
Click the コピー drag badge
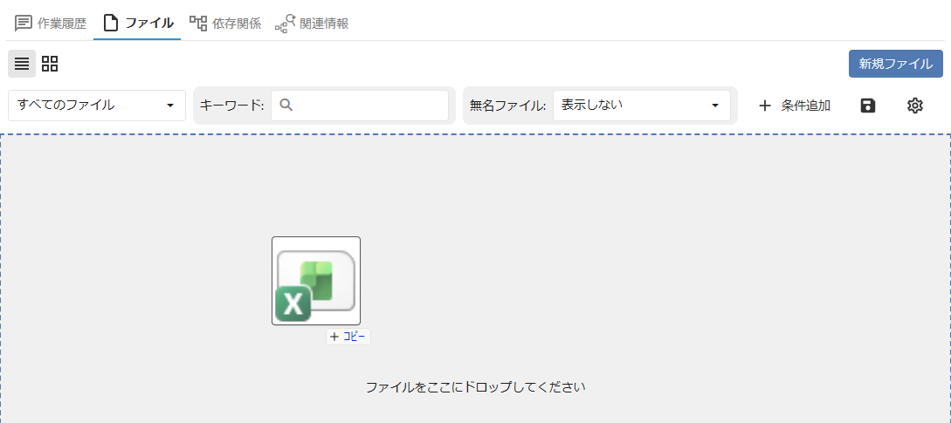pyautogui.click(x=348, y=337)
